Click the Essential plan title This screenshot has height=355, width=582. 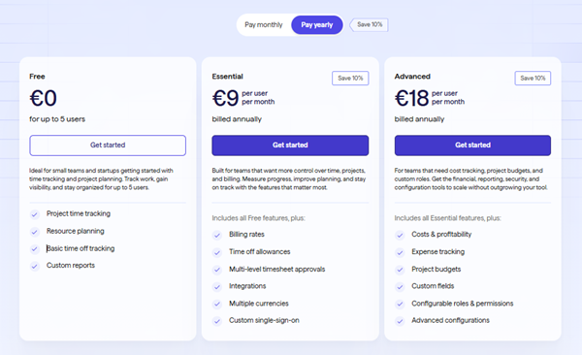tap(228, 77)
